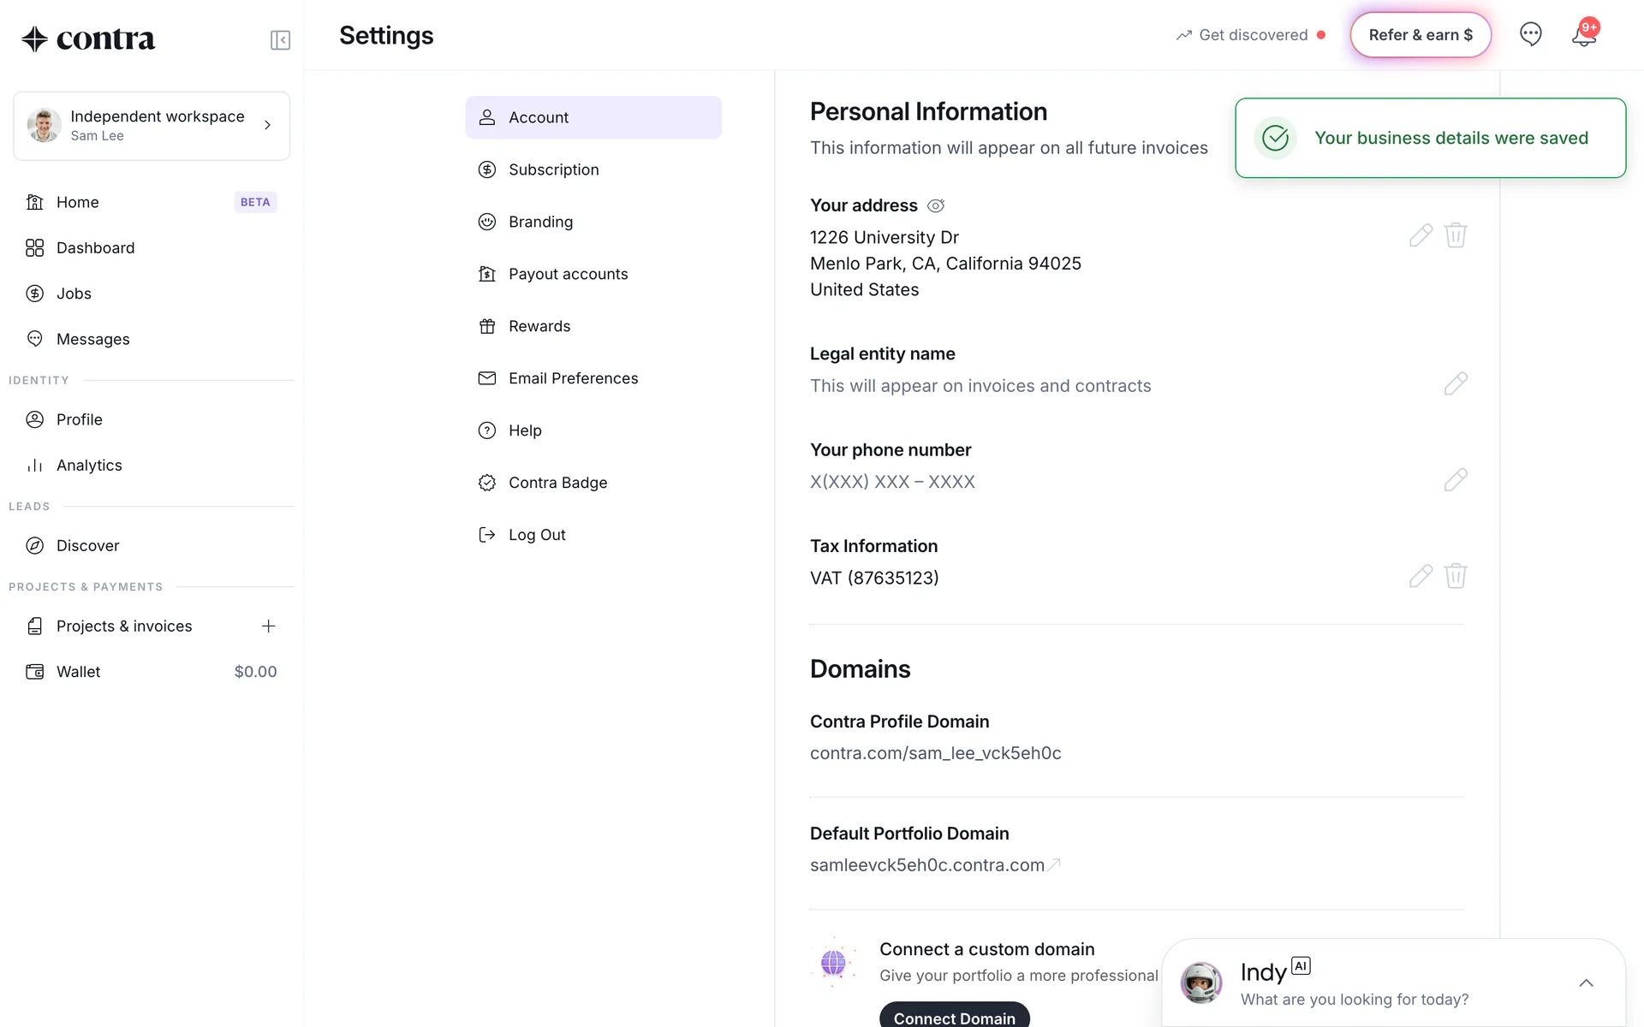Open the chat messages icon in header

click(x=1530, y=34)
